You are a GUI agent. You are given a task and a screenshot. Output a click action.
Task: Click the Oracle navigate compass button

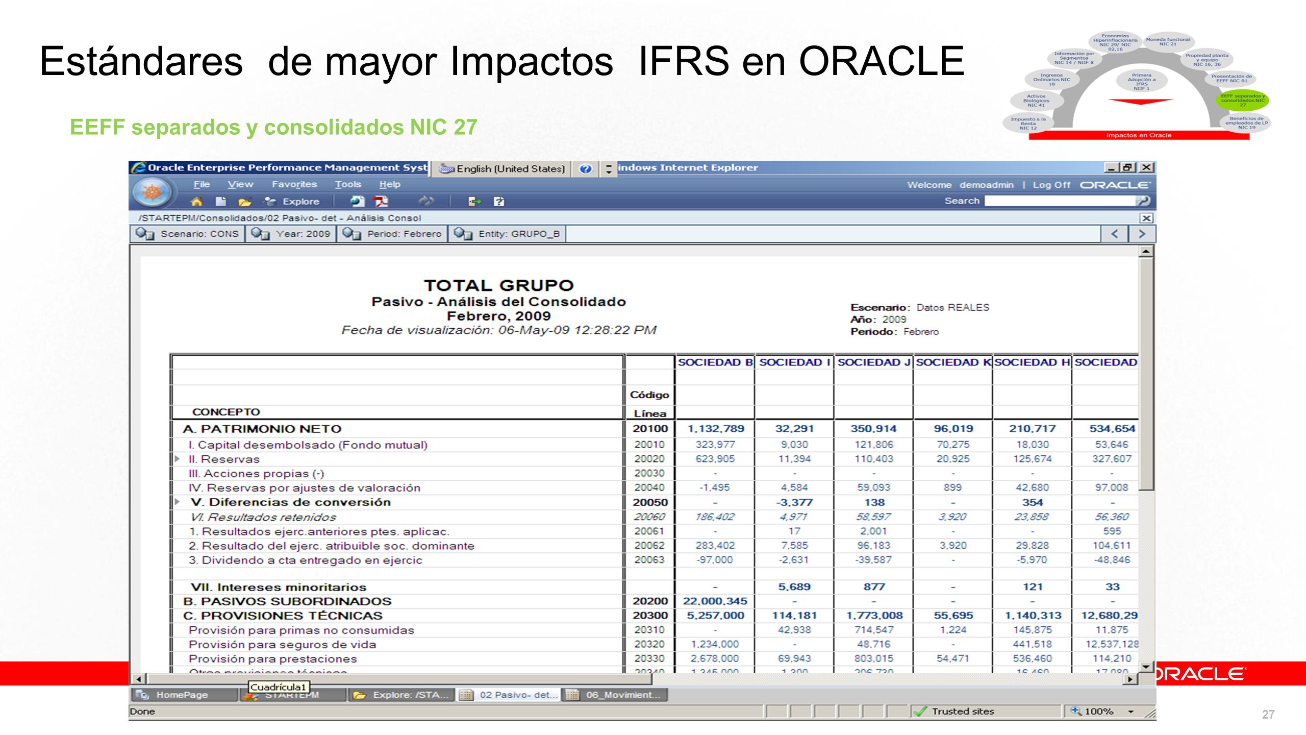coord(152,193)
